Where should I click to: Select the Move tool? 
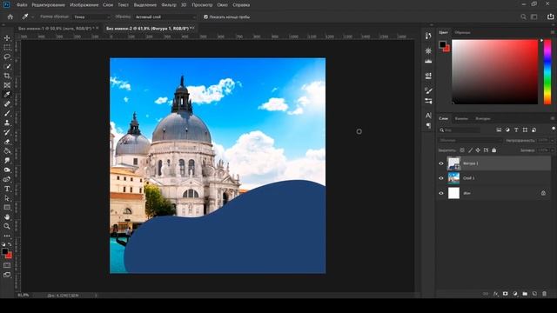click(7, 38)
